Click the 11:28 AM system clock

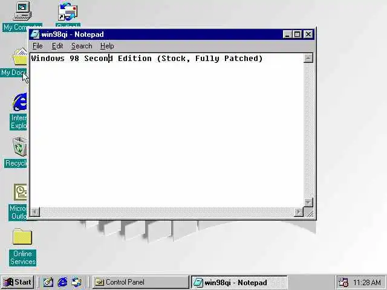pyautogui.click(x=367, y=282)
